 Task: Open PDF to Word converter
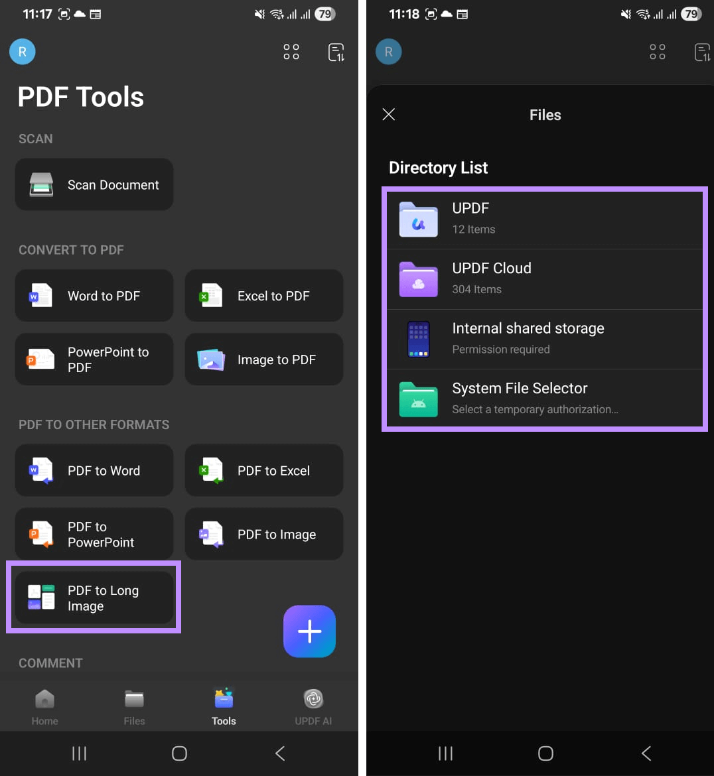click(94, 470)
